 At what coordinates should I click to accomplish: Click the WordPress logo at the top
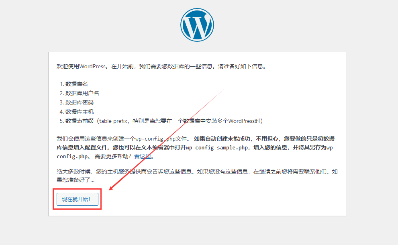tap(197, 25)
